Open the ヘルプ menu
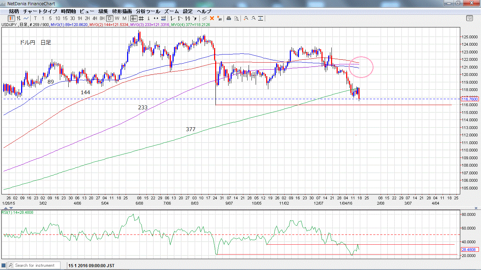Viewport: 481px width, 270px height. click(x=204, y=11)
